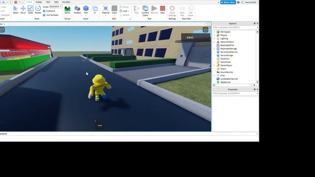This screenshot has height=177, width=315.
Task: Expand the ReplicatedStorage node
Action: (x=214, y=49)
